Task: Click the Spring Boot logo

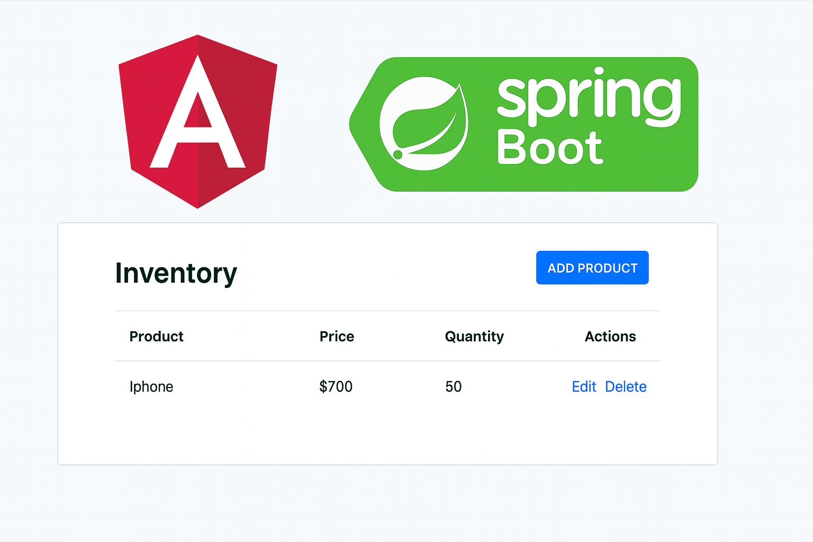Action: coord(523,124)
